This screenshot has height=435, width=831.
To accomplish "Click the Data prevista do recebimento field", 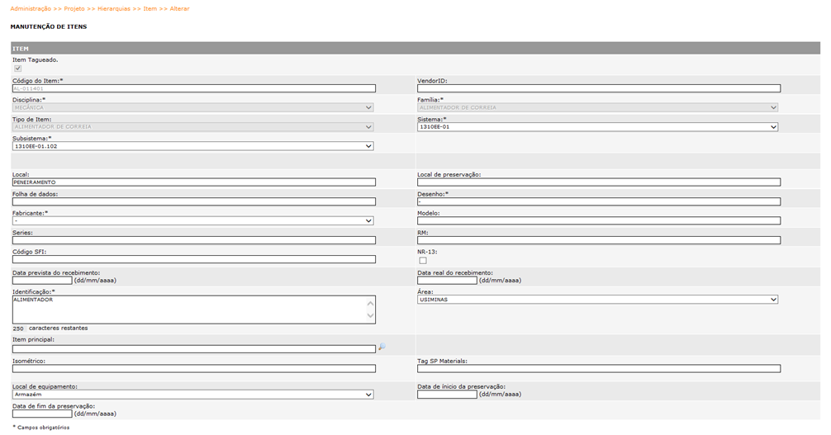I will coord(42,281).
